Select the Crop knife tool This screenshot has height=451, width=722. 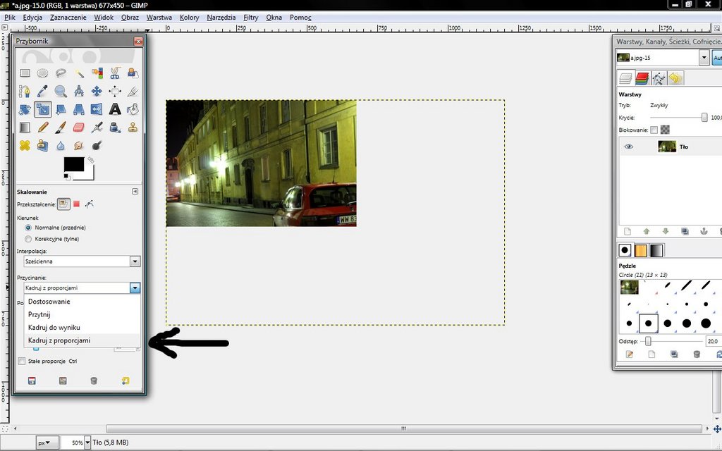click(x=133, y=91)
